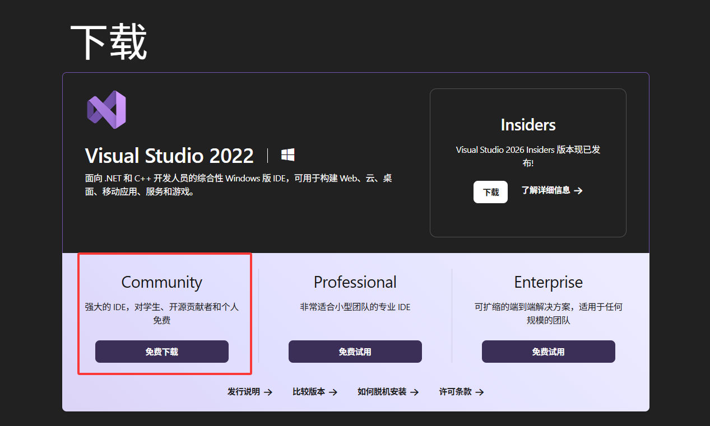The image size is (710, 426).
Task: Select the Professional edition heading
Action: coord(355,282)
